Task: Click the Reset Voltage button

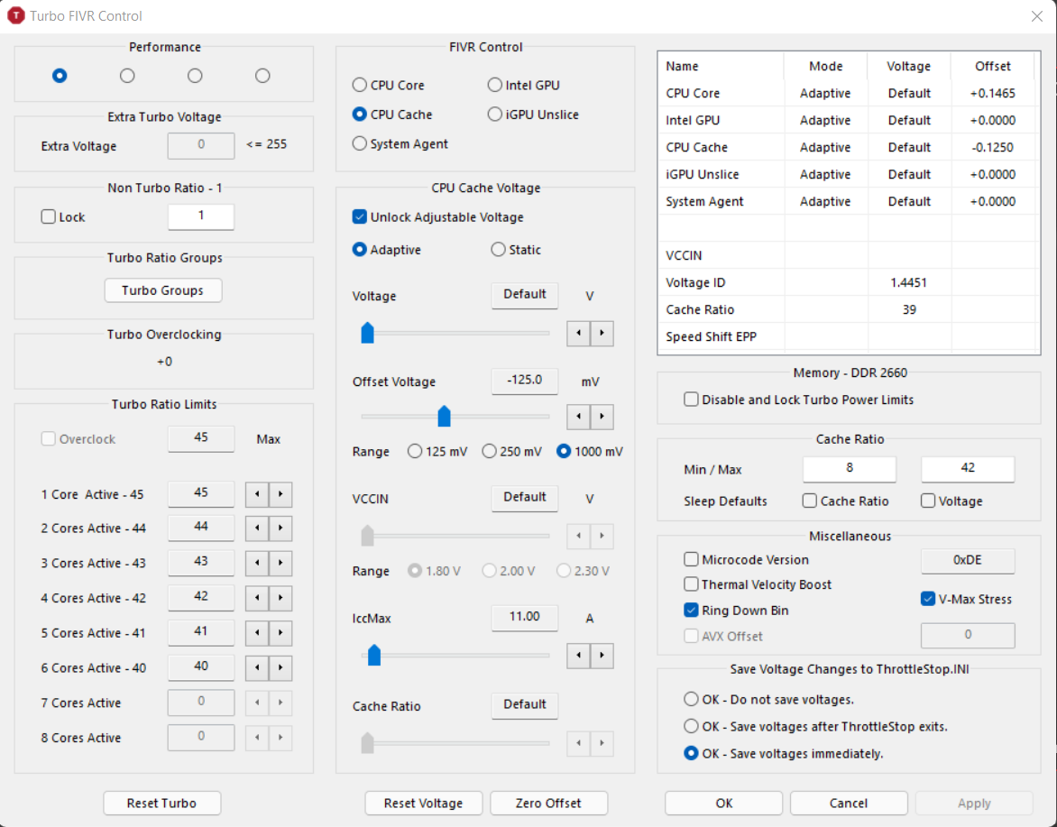Action: tap(423, 803)
